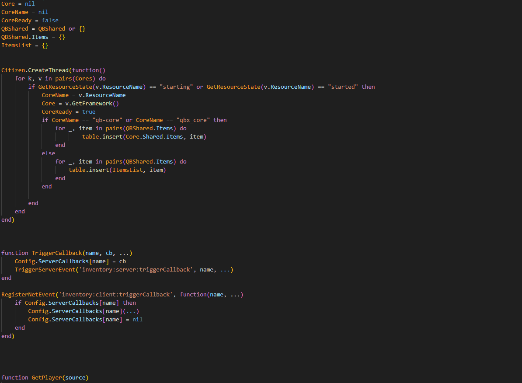Click the "started" string literal
522x383 pixels.
point(343,87)
